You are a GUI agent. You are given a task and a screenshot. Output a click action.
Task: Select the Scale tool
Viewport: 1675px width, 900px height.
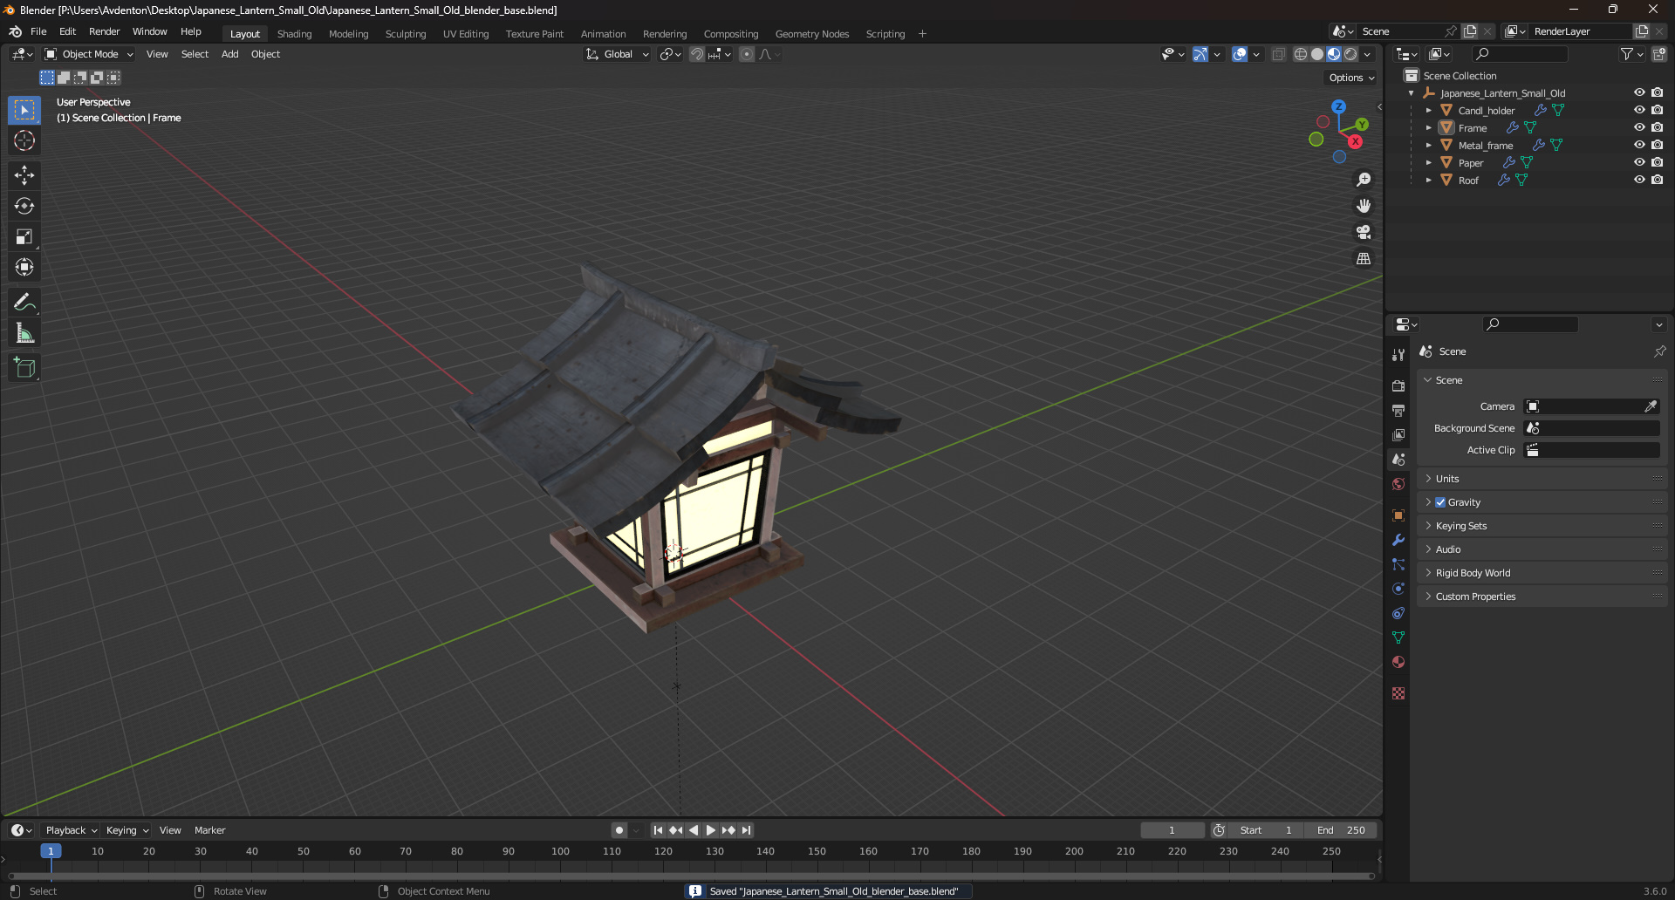24,236
